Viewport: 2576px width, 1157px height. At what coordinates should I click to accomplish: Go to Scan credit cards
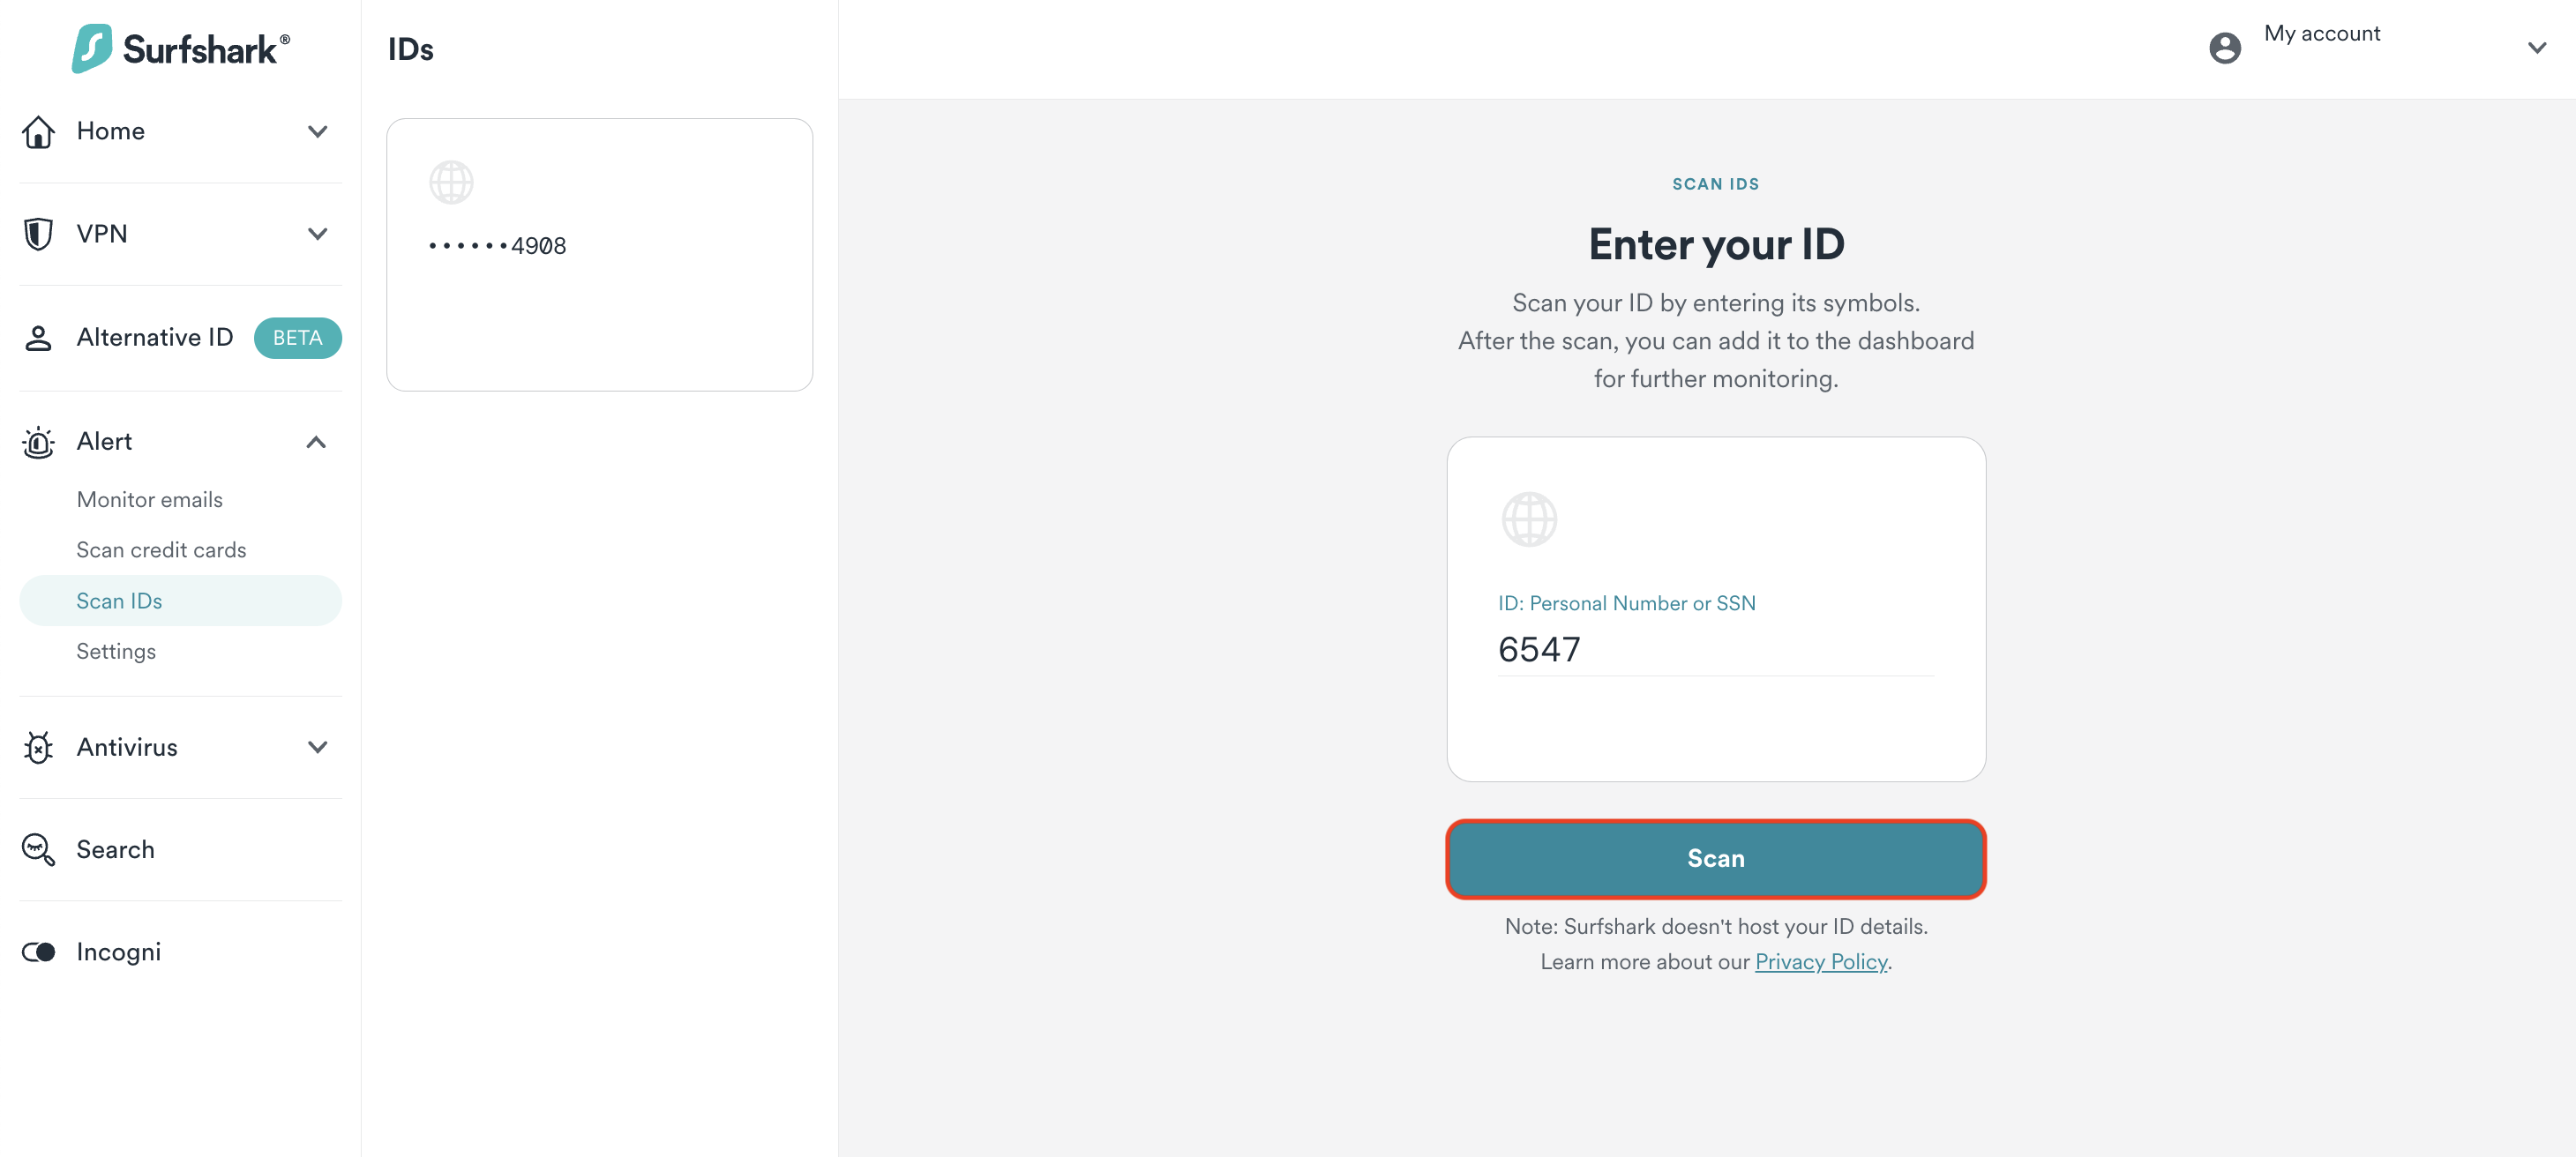point(161,550)
